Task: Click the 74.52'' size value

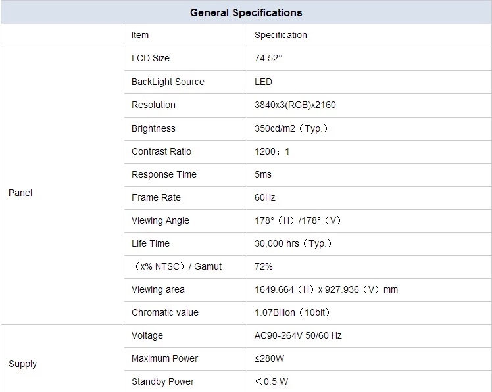Action: coord(268,58)
